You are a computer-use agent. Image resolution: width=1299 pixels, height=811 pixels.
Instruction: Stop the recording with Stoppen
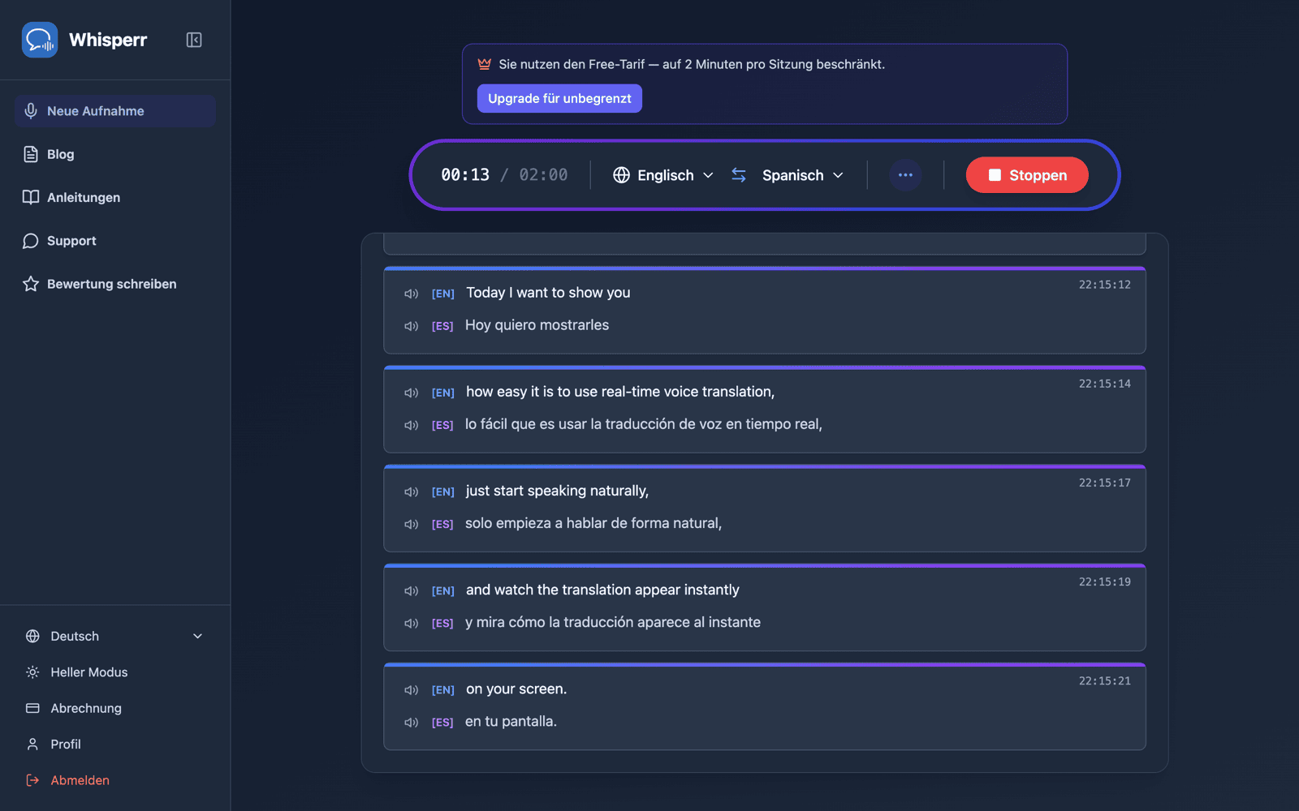click(x=1027, y=175)
